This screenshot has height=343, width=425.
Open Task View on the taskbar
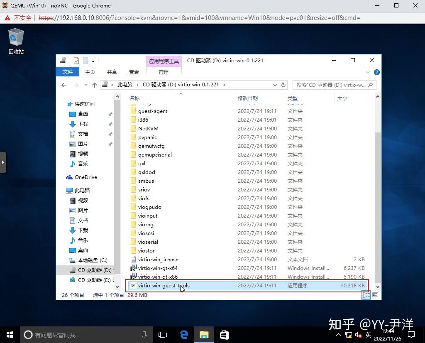pos(163,335)
